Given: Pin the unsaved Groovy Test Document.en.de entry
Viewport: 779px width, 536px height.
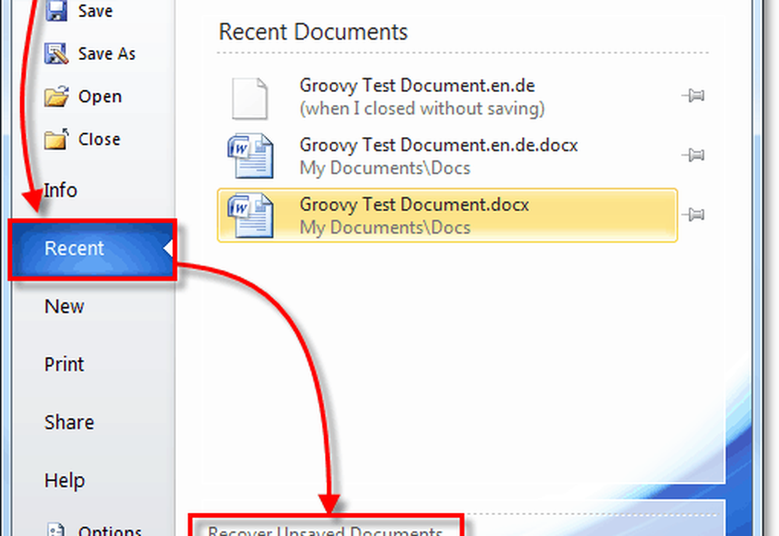Looking at the screenshot, I should (693, 96).
